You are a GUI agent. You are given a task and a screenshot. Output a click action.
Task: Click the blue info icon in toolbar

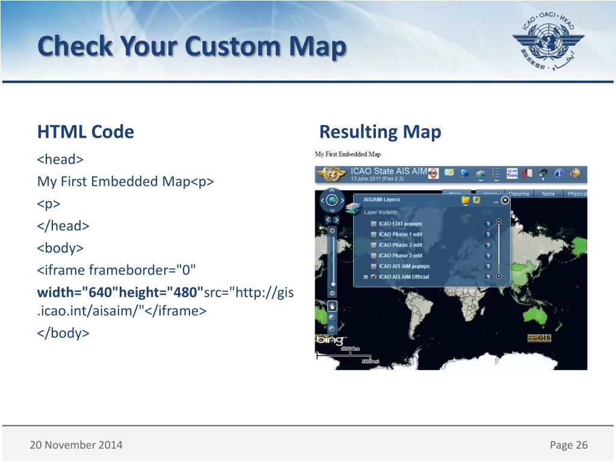[x=559, y=173]
